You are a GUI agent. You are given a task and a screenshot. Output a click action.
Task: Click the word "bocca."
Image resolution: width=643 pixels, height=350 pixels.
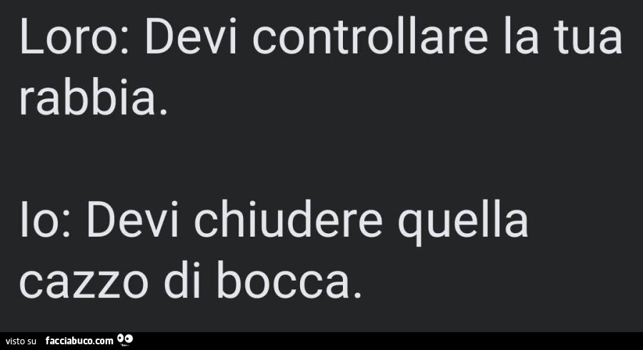[289, 279]
